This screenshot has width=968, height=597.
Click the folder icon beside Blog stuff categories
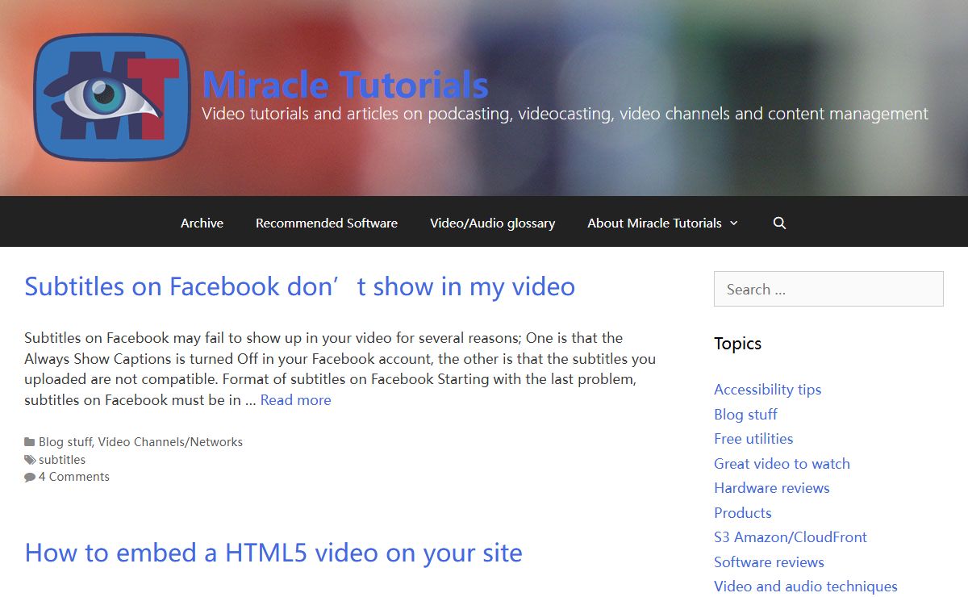tap(30, 442)
